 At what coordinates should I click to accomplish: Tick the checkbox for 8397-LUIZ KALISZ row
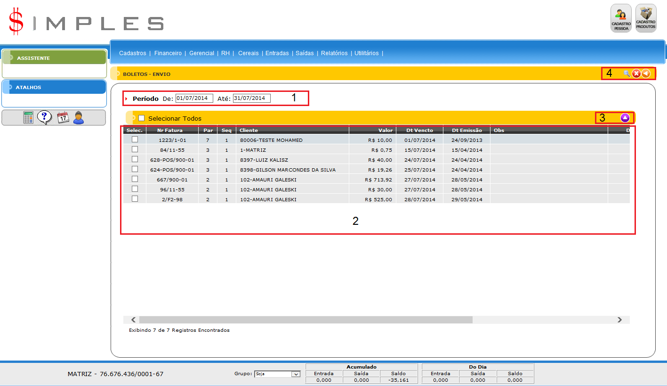click(x=135, y=159)
